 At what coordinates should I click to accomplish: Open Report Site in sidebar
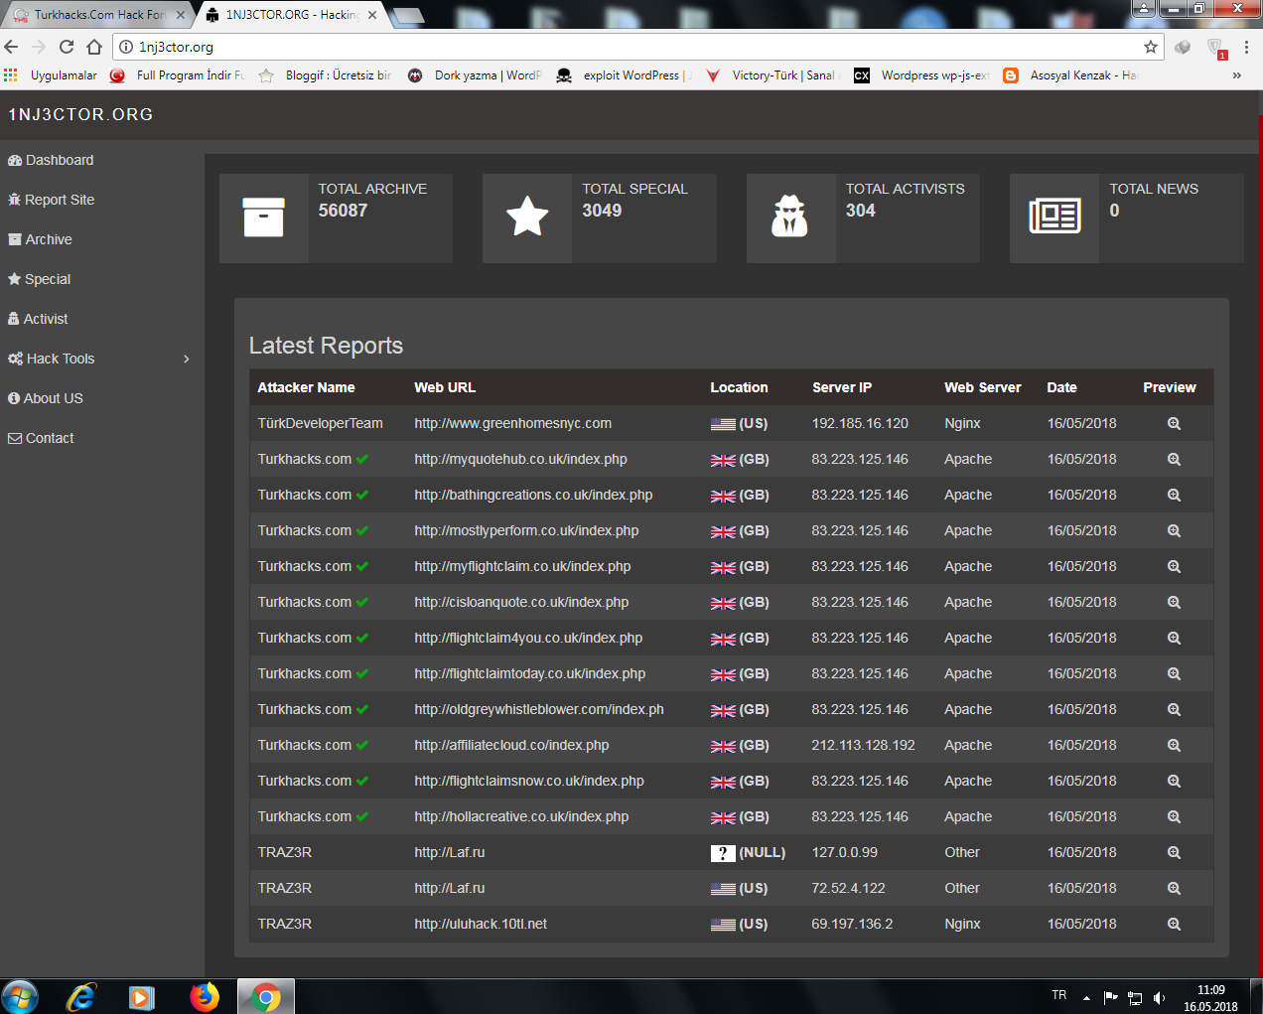[x=51, y=200]
